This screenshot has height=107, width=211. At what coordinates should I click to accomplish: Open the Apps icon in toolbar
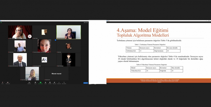(59, 82)
